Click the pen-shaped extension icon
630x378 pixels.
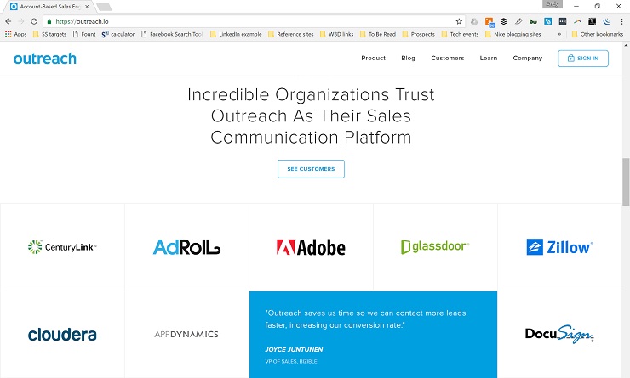pos(518,21)
